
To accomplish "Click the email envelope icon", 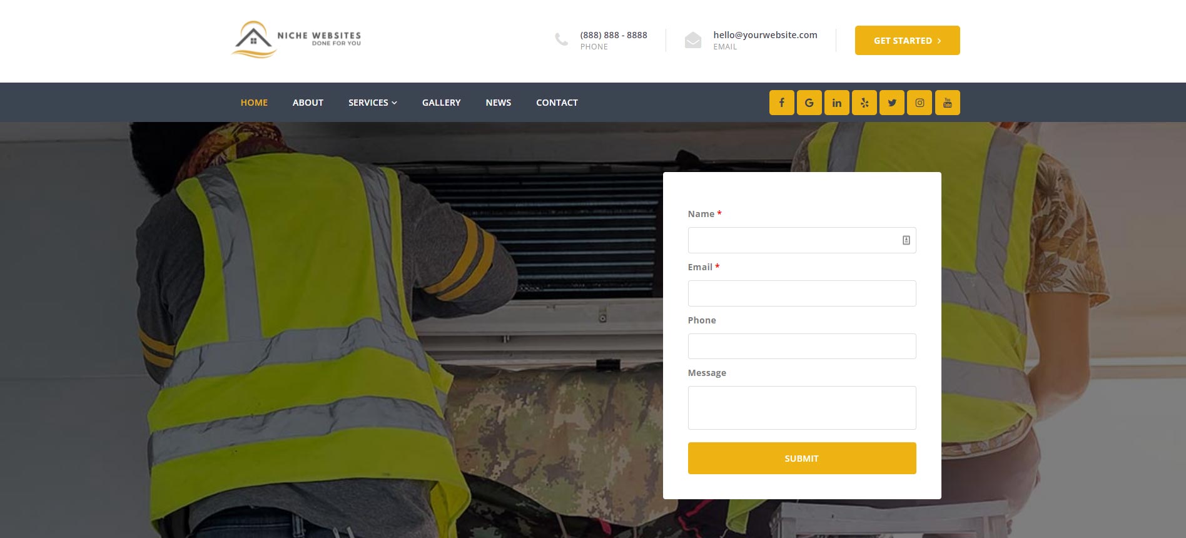I will tap(692, 40).
